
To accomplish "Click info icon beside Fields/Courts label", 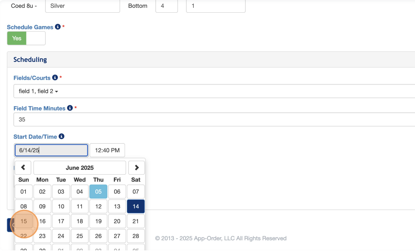I will click(x=55, y=78).
